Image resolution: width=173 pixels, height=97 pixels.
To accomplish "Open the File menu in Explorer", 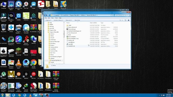I will pyautogui.click(x=46, y=18).
